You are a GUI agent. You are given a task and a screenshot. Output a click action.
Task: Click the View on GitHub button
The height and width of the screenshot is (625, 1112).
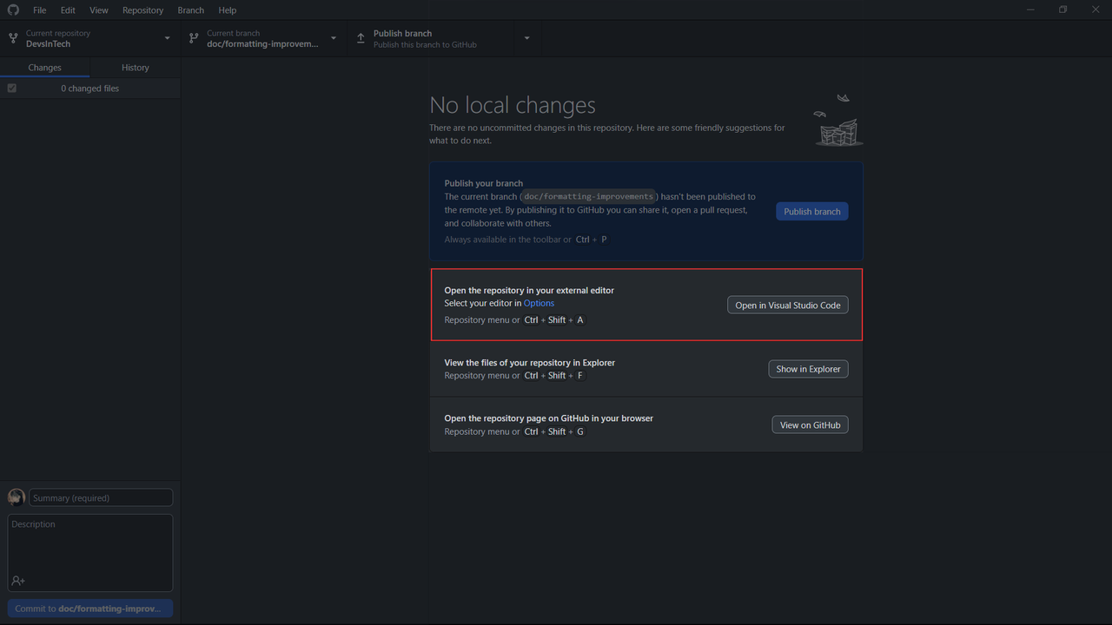tap(811, 424)
